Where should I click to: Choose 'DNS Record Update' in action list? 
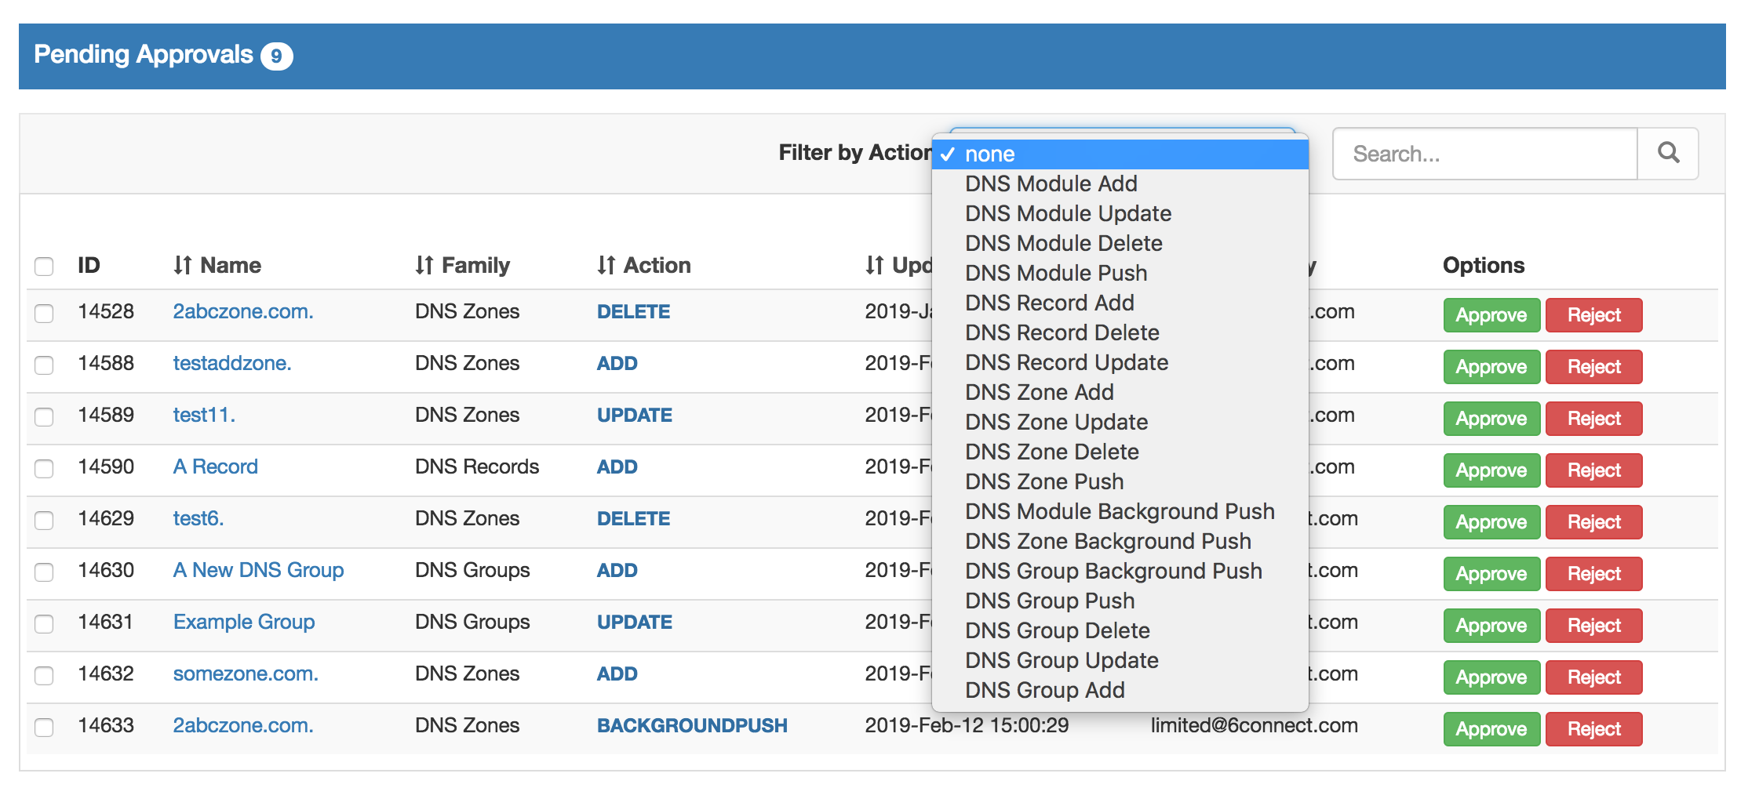click(1066, 362)
